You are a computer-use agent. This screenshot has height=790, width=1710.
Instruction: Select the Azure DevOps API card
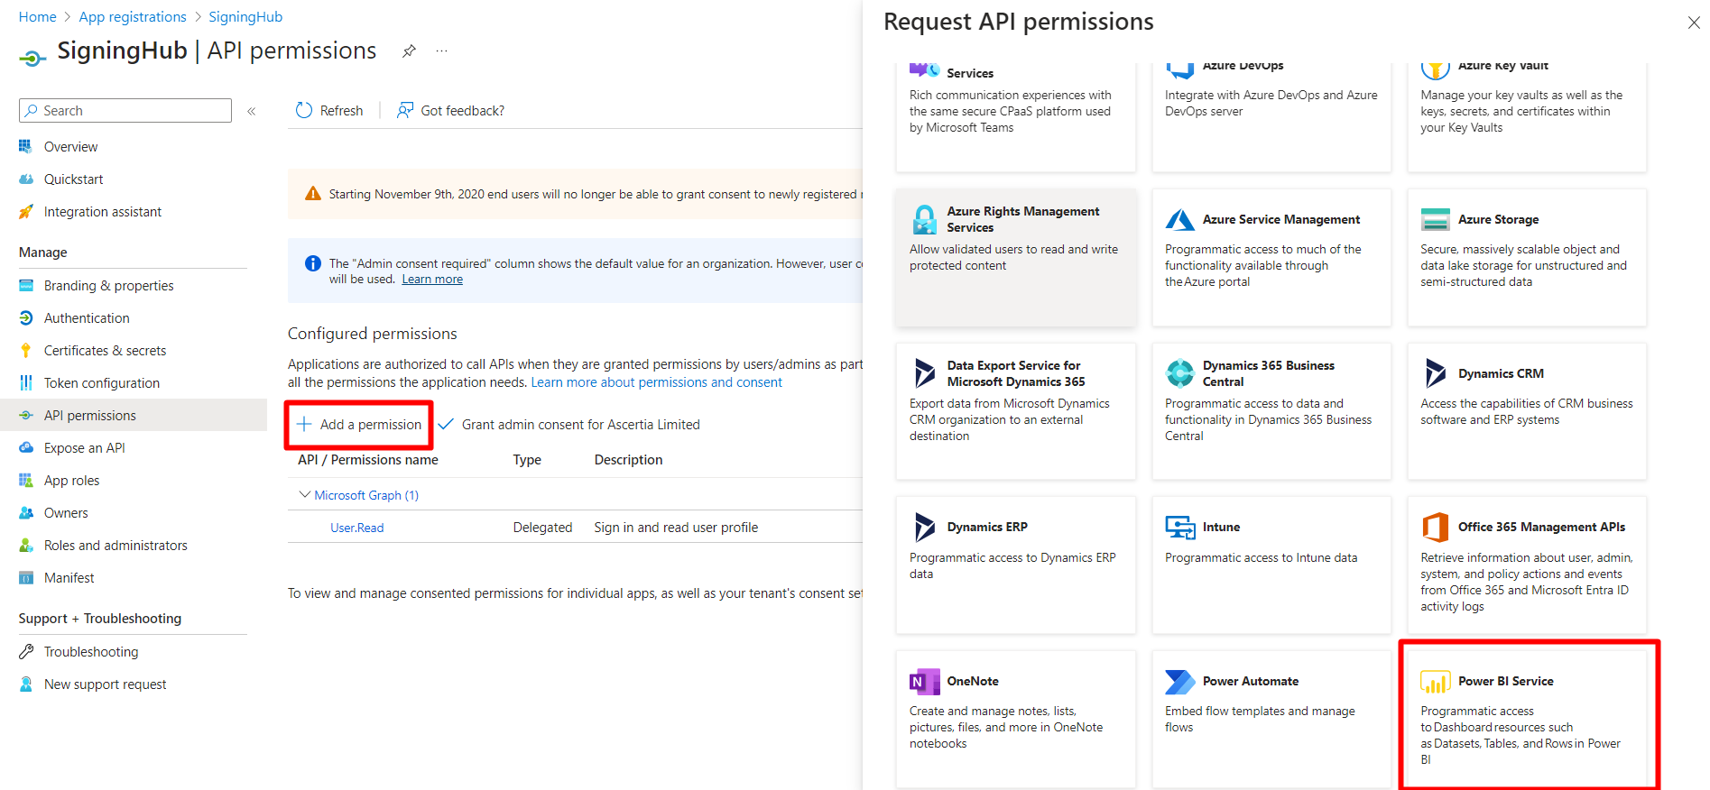click(x=1271, y=116)
